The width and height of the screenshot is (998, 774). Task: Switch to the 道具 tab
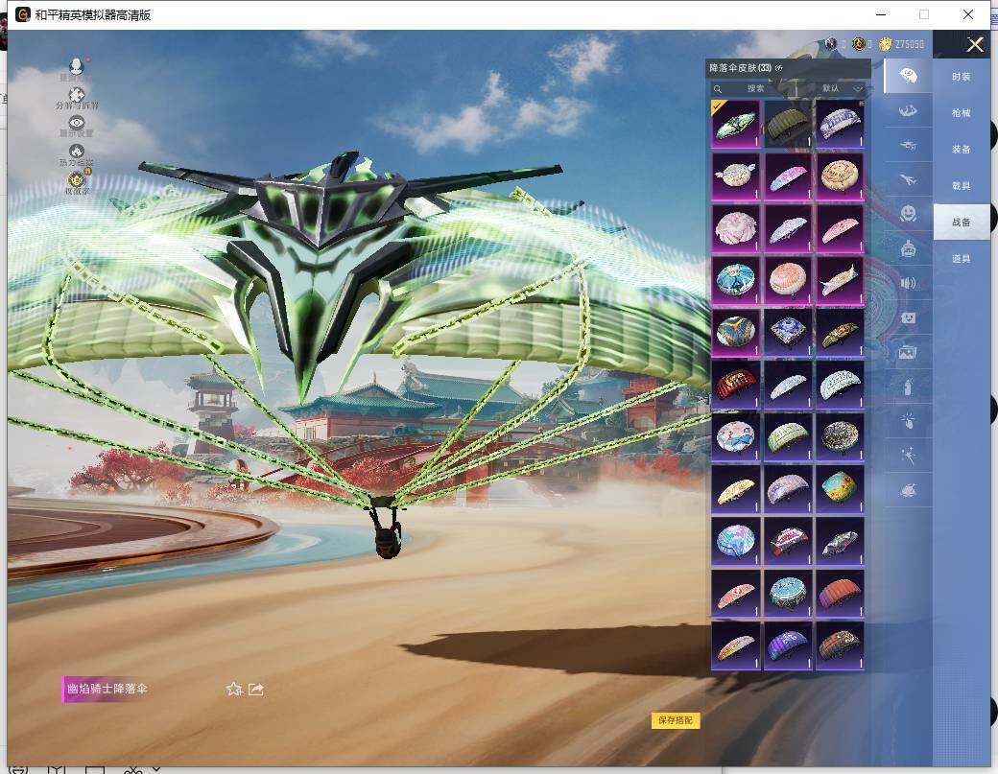click(962, 259)
